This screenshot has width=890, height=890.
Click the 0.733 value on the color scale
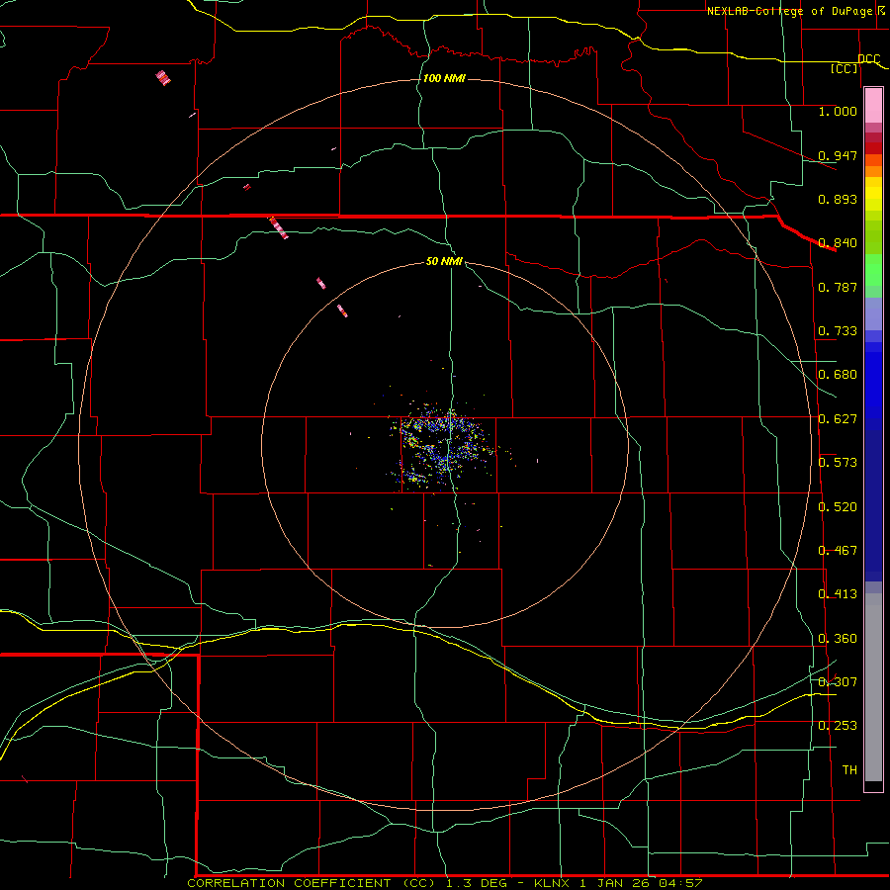click(x=838, y=331)
